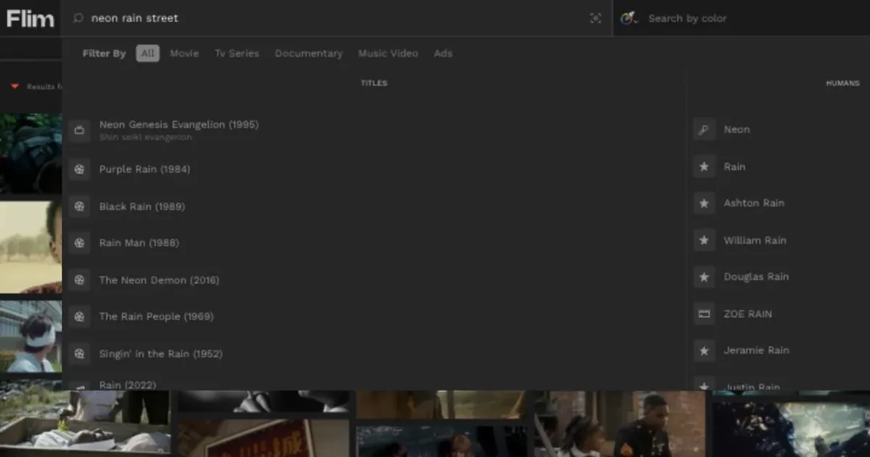Open Singin' in the Rain (1952)
This screenshot has width=870, height=457.
(161, 354)
